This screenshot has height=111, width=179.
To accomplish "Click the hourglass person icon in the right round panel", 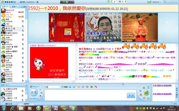I will pos(148,87).
